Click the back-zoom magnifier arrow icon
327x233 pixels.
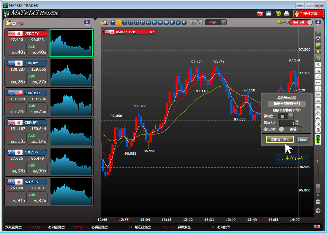click(103, 23)
